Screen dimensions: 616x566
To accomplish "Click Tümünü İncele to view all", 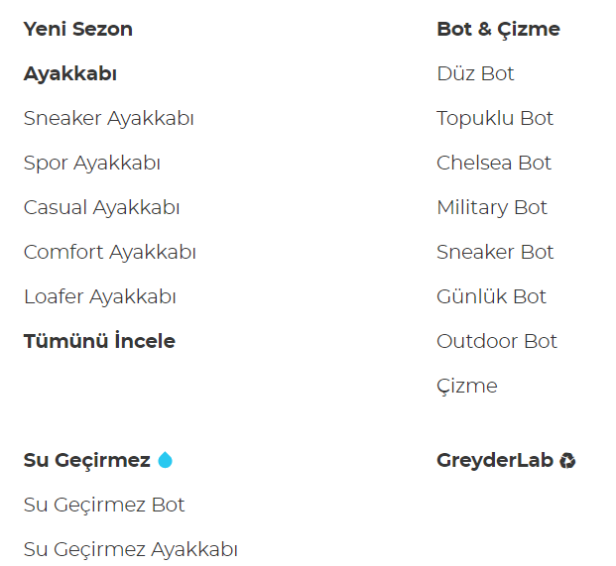I will pyautogui.click(x=99, y=341).
